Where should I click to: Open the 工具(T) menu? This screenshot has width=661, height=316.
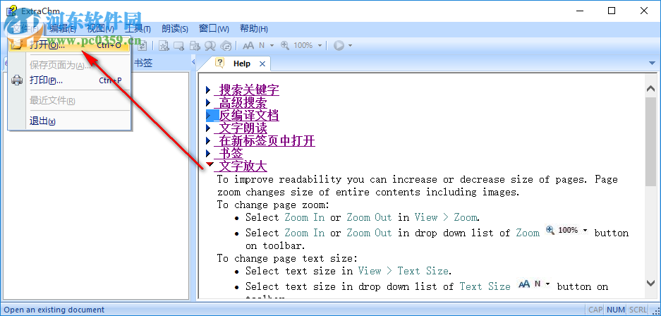pyautogui.click(x=138, y=29)
